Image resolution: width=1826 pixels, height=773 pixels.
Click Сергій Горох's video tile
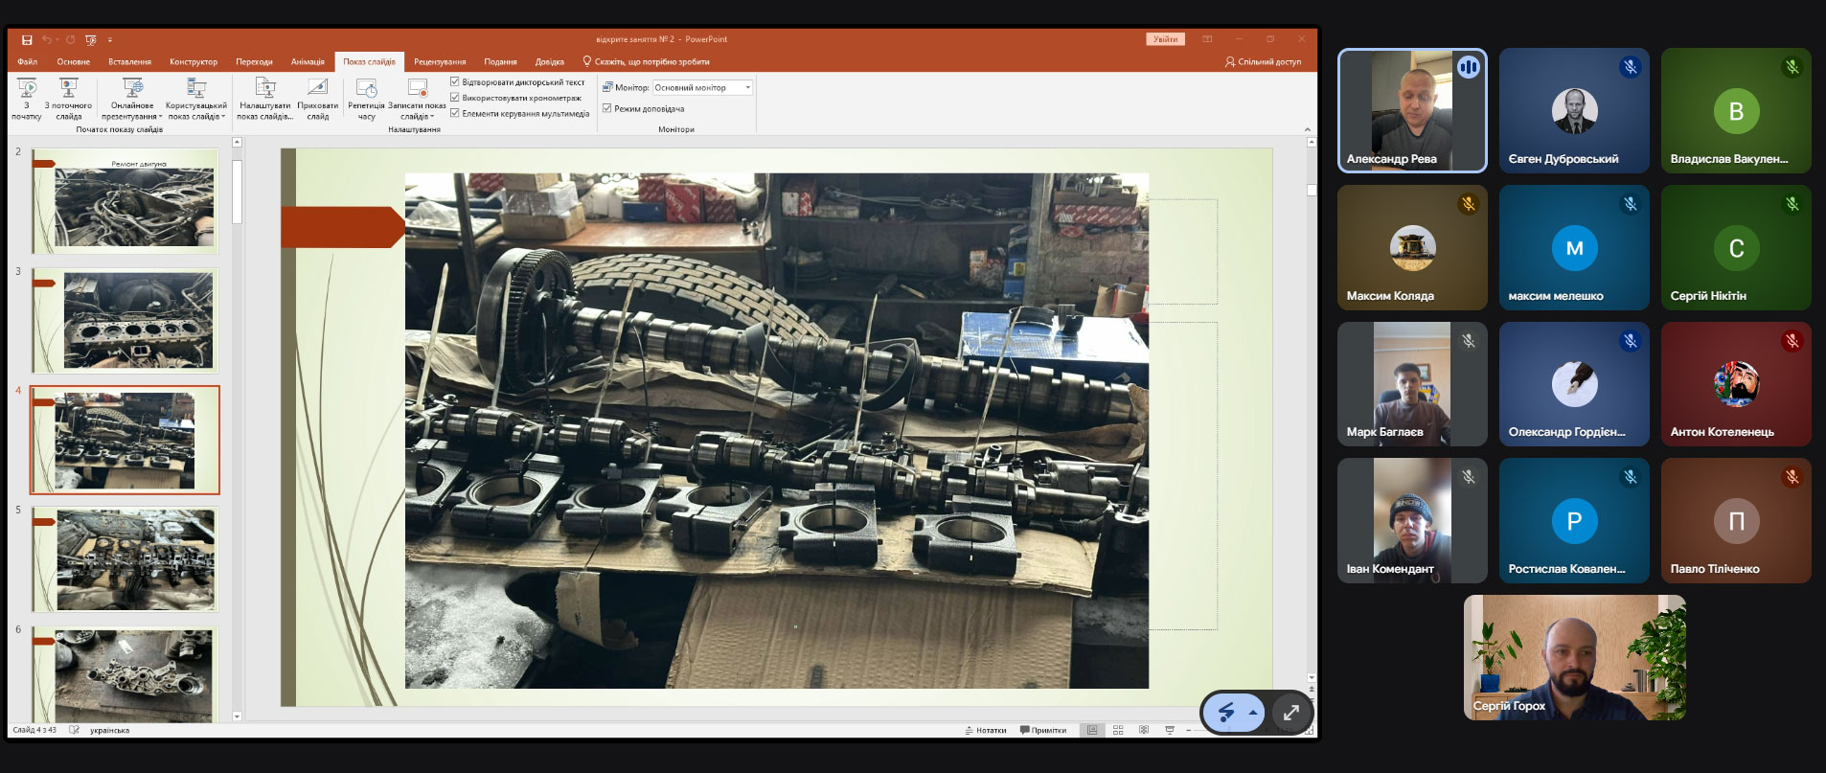click(x=1574, y=657)
